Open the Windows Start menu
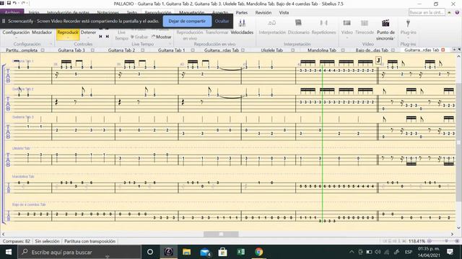The height and width of the screenshot is (259, 462). tap(9, 252)
